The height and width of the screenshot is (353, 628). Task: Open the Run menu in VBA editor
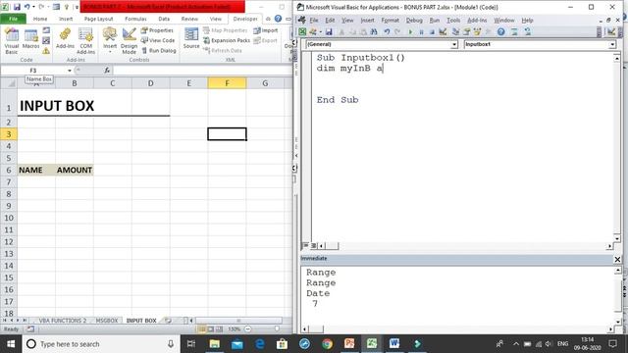click(x=434, y=20)
